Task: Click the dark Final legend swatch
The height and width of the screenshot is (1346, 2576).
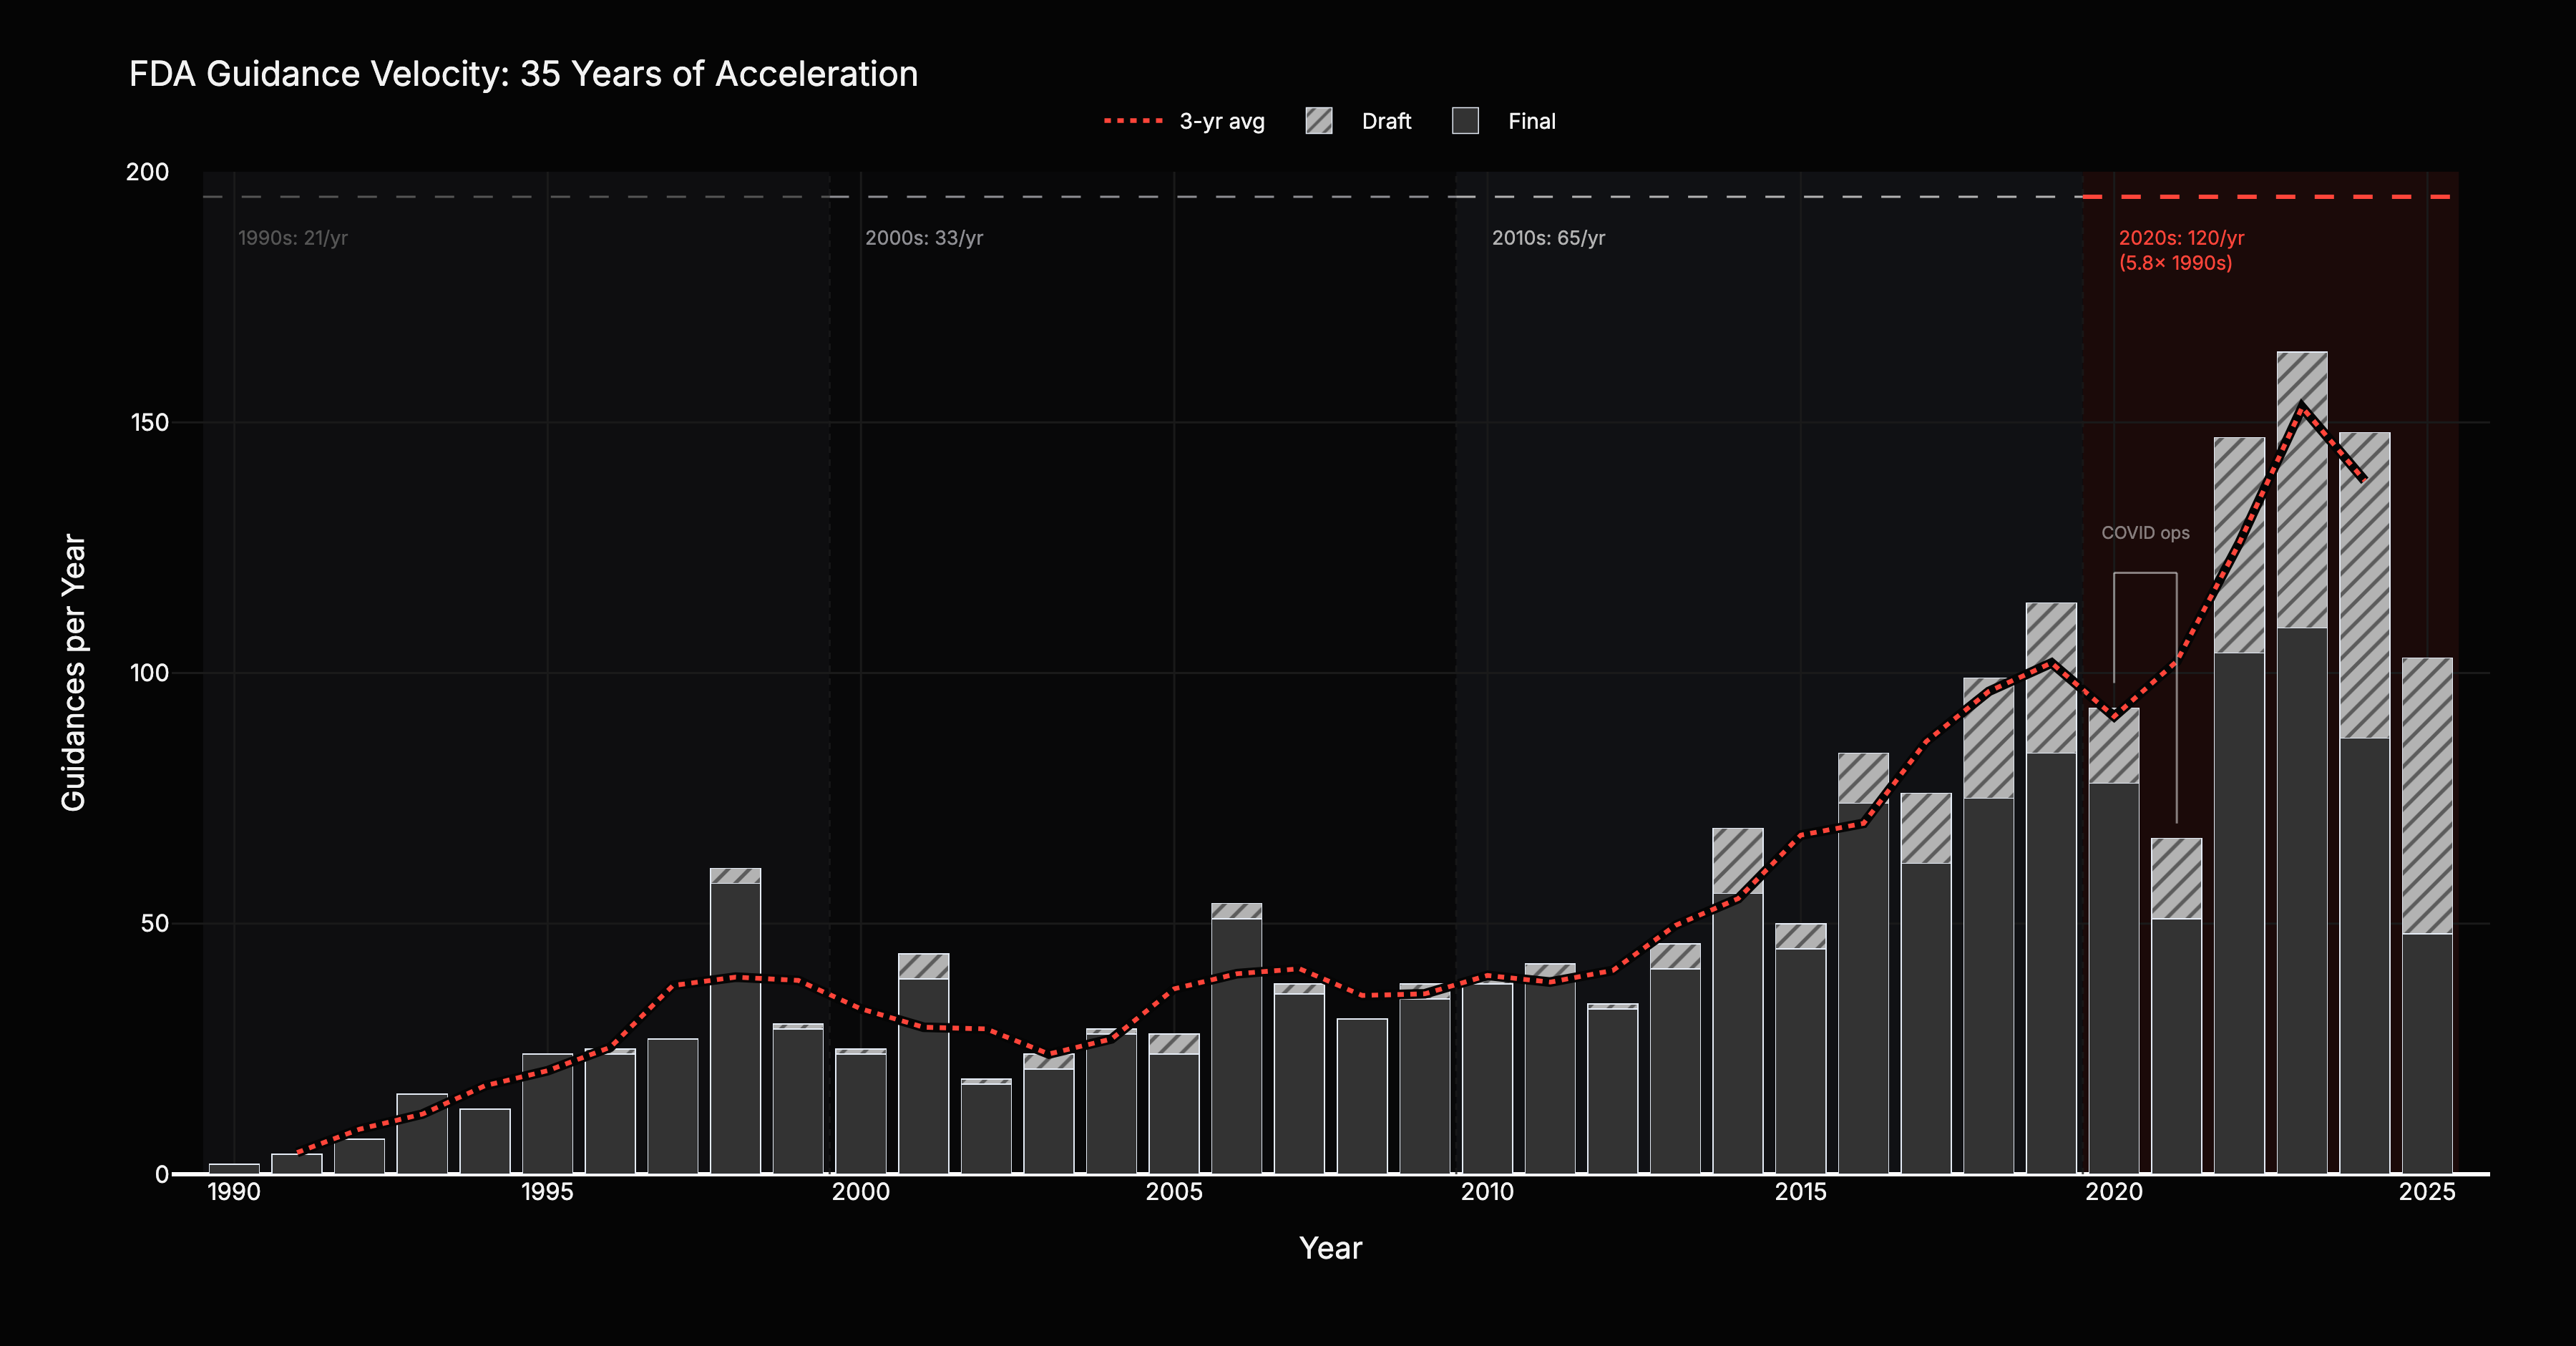Action: pos(1465,121)
